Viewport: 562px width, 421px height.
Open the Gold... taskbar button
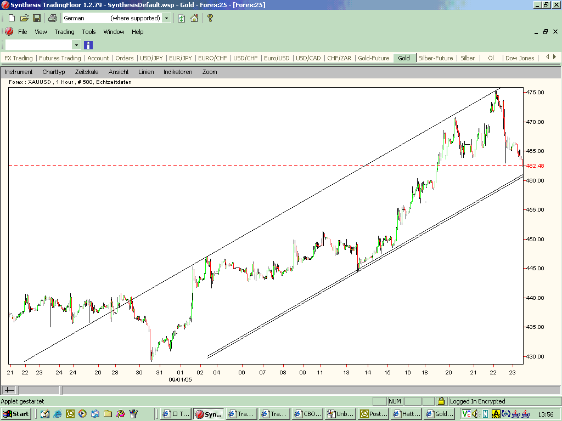pyautogui.click(x=440, y=414)
